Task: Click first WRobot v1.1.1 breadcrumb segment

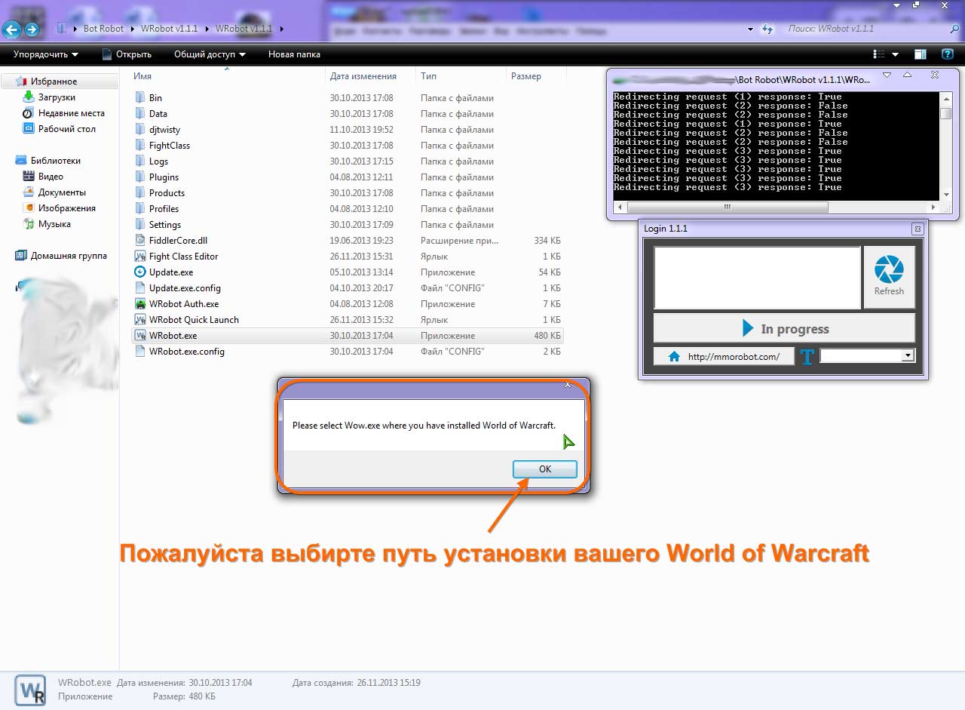Action: [x=169, y=29]
